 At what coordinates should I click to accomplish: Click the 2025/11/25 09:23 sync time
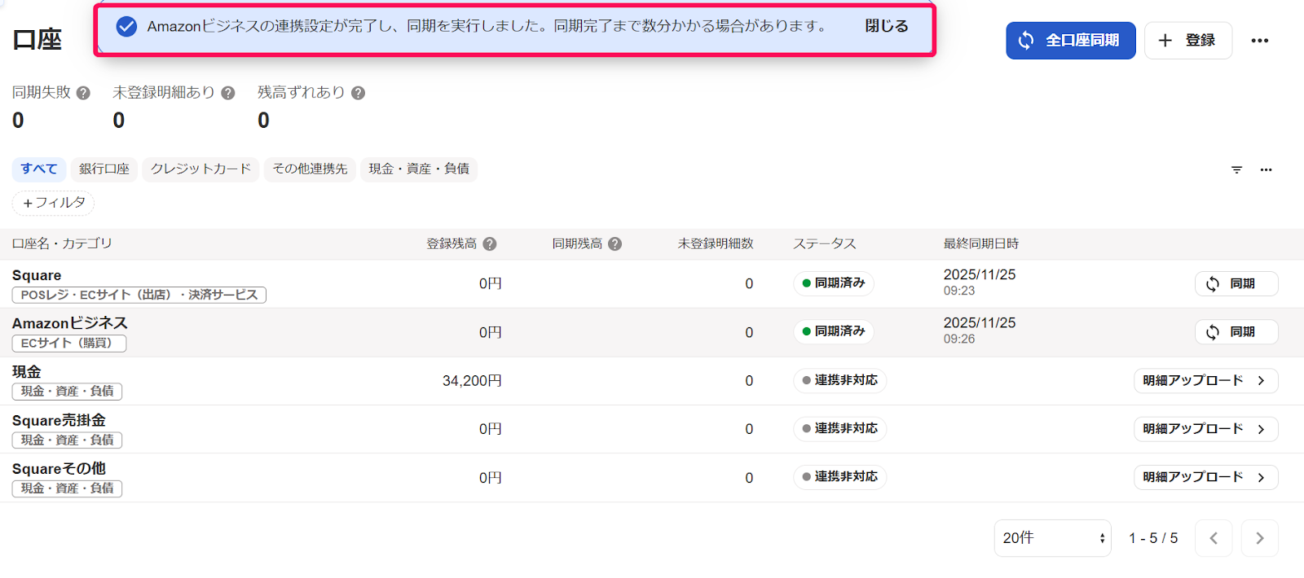[x=980, y=282]
